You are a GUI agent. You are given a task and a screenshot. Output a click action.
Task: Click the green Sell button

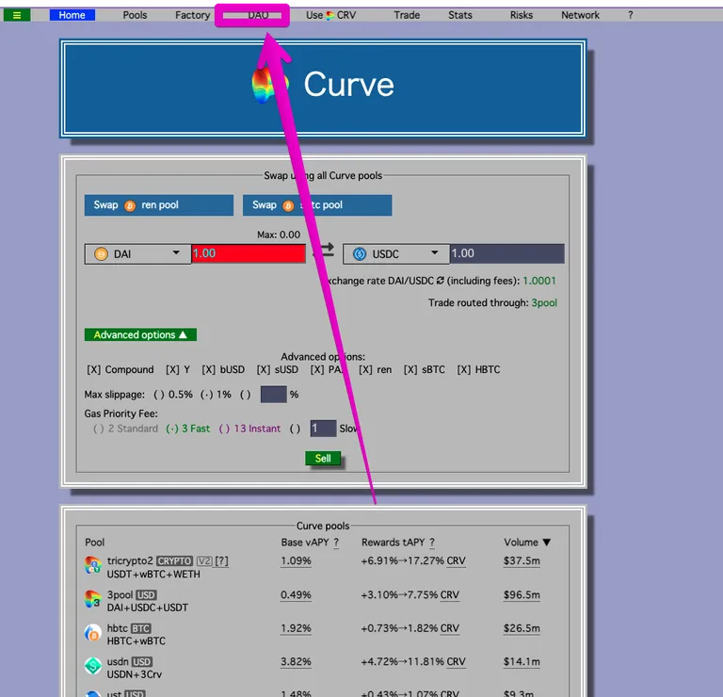point(323,458)
